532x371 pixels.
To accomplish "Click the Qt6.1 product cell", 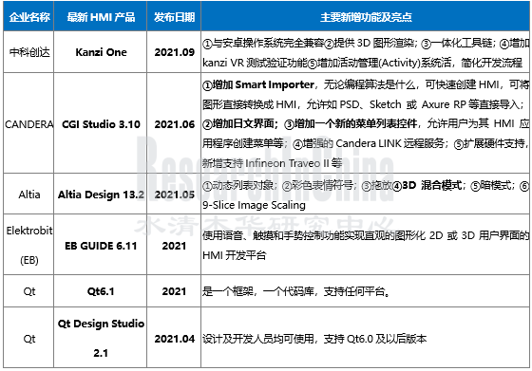I will (101, 291).
